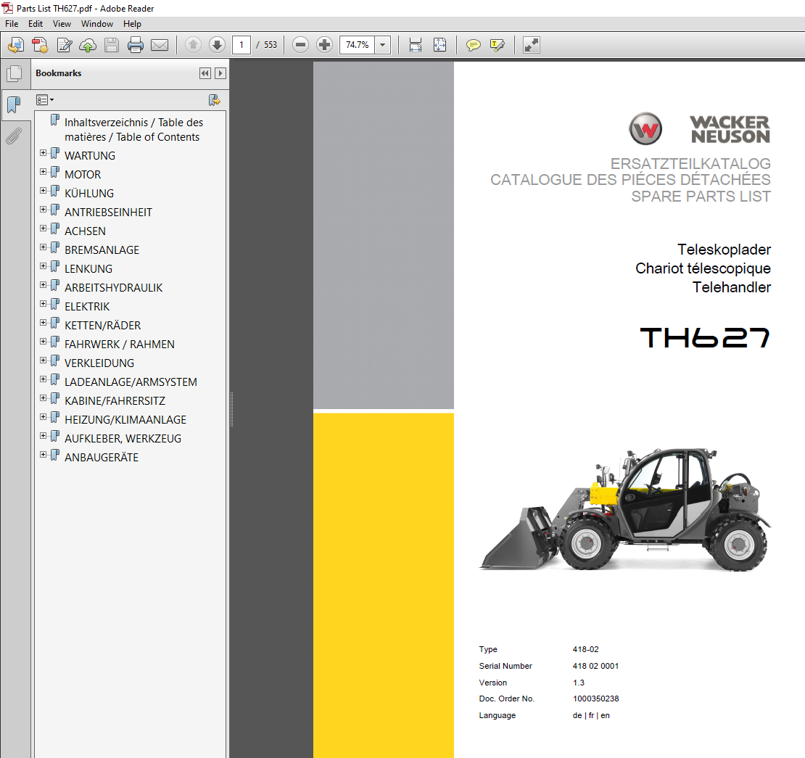Jump to KABINE/FAHRERSITZ bookmark
805x758 pixels.
(115, 401)
